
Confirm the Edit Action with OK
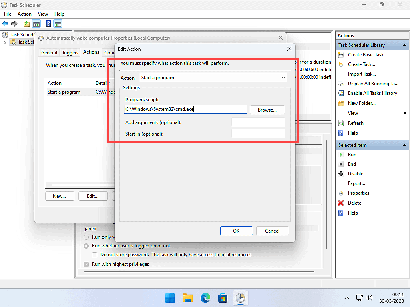[236, 231]
